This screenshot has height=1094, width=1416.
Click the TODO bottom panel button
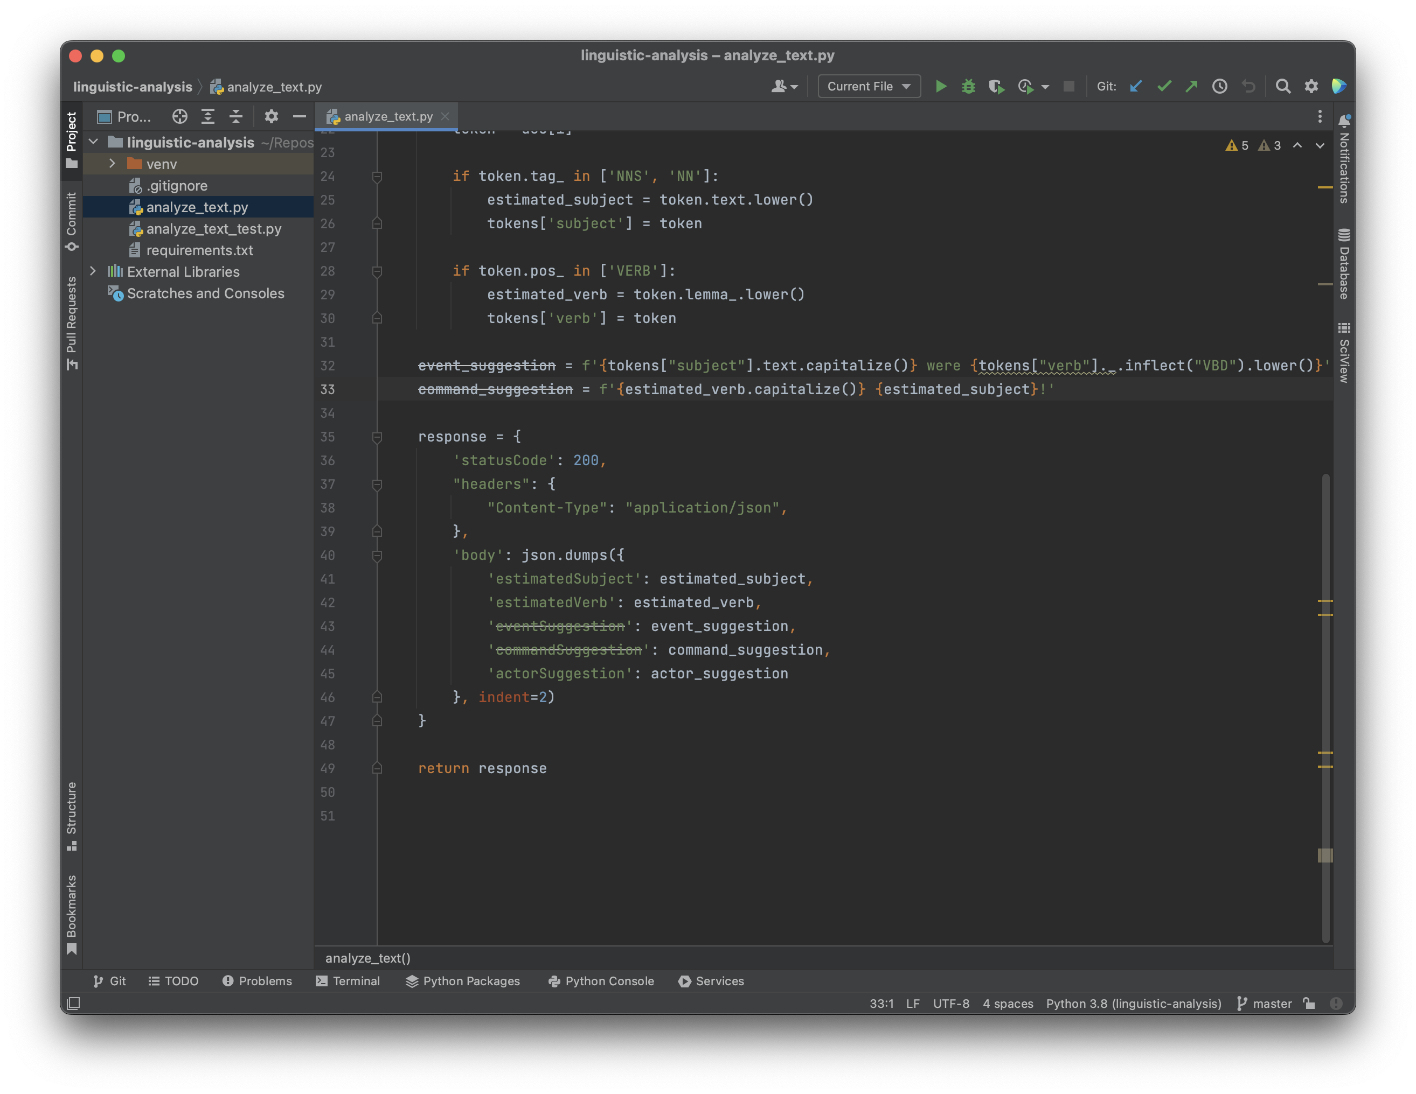[175, 980]
